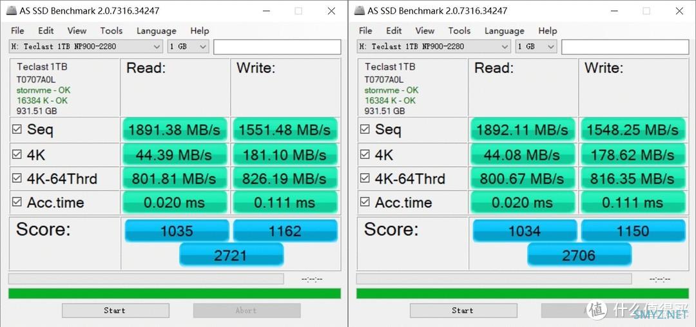696x327 pixels.
Task: Expand drive selector in left window
Action: click(x=86, y=46)
